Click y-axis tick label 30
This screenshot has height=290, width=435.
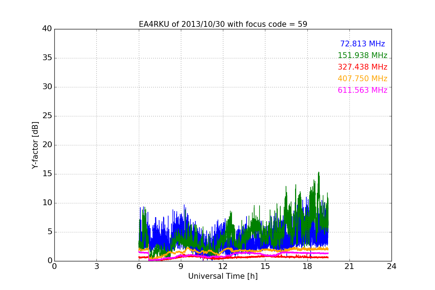pos(47,87)
